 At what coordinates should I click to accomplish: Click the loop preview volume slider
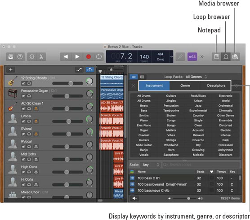coord(185,198)
